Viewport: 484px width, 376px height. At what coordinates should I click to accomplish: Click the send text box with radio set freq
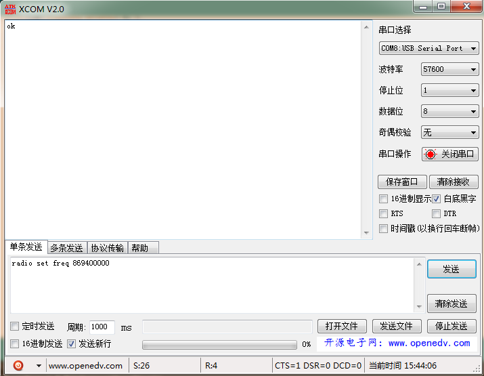[212, 285]
